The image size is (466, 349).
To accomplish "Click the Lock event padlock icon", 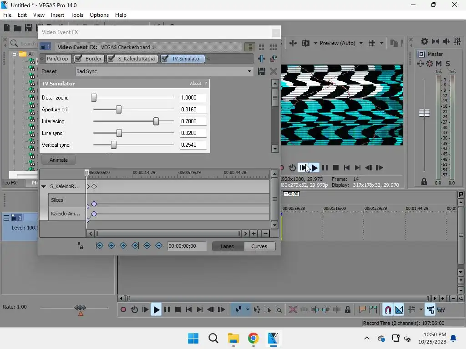I will click(347, 310).
